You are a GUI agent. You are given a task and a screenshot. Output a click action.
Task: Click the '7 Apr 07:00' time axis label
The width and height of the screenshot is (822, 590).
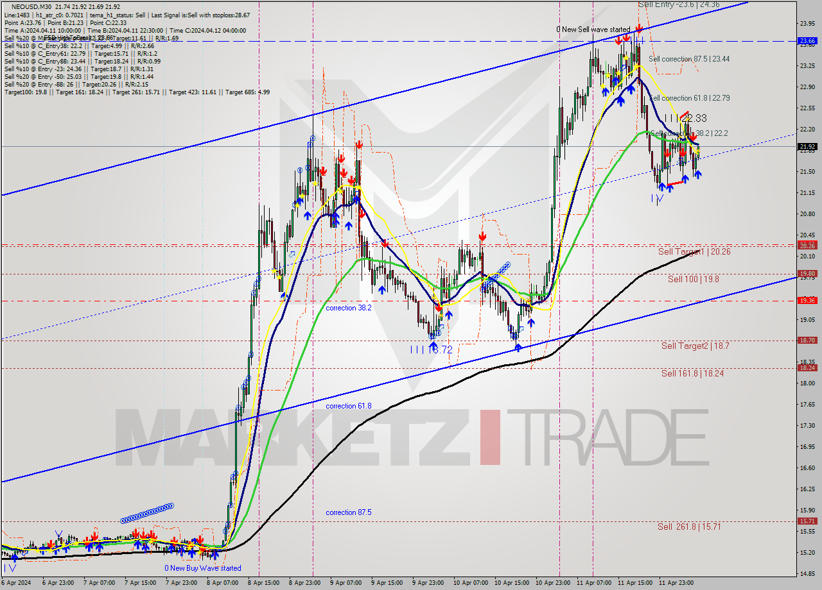pyautogui.click(x=100, y=583)
